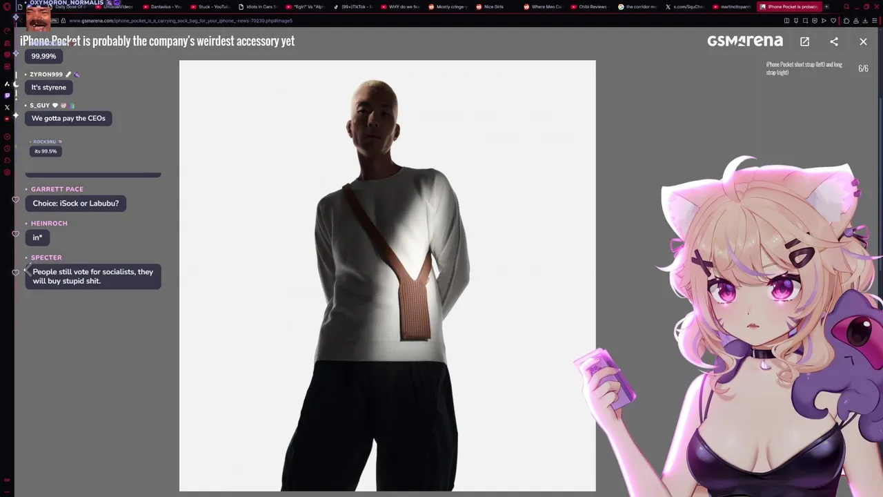The width and height of the screenshot is (883, 497).
Task: Switch to the WHY do we fear tab
Action: 401,7
